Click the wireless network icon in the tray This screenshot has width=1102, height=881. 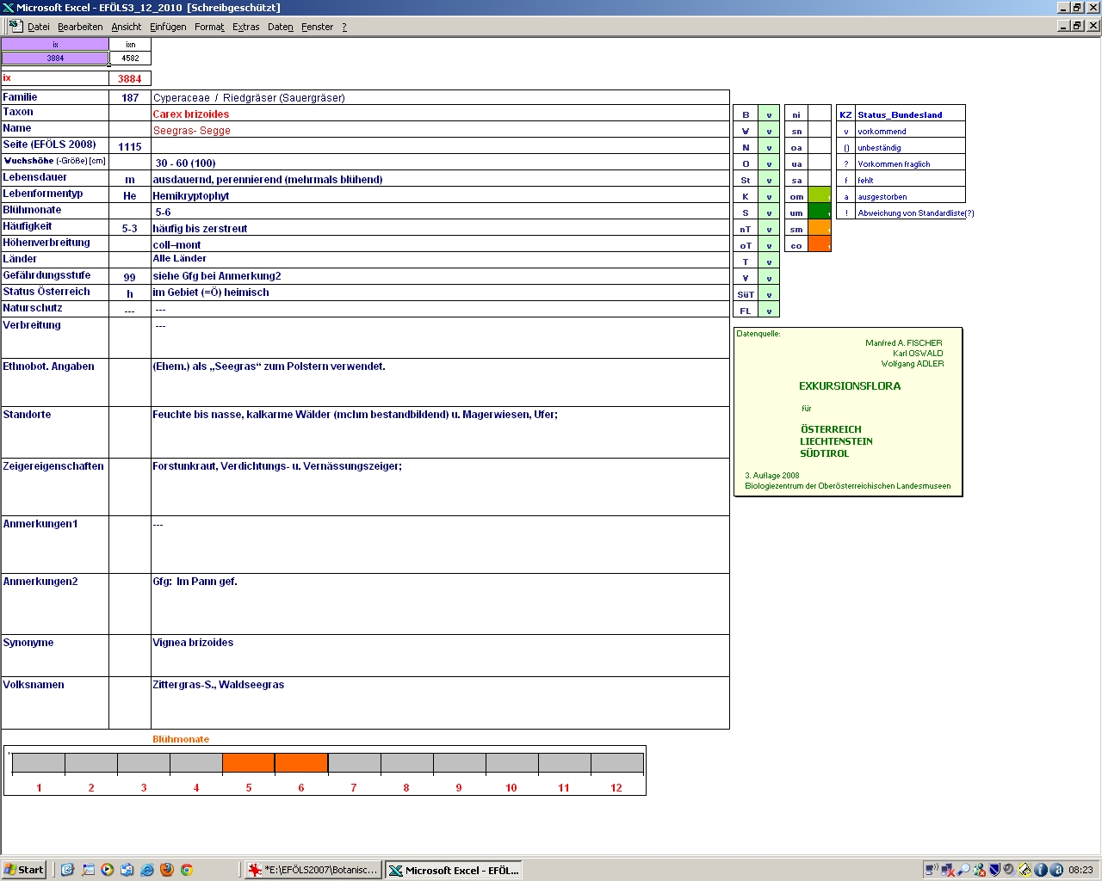pyautogui.click(x=932, y=870)
